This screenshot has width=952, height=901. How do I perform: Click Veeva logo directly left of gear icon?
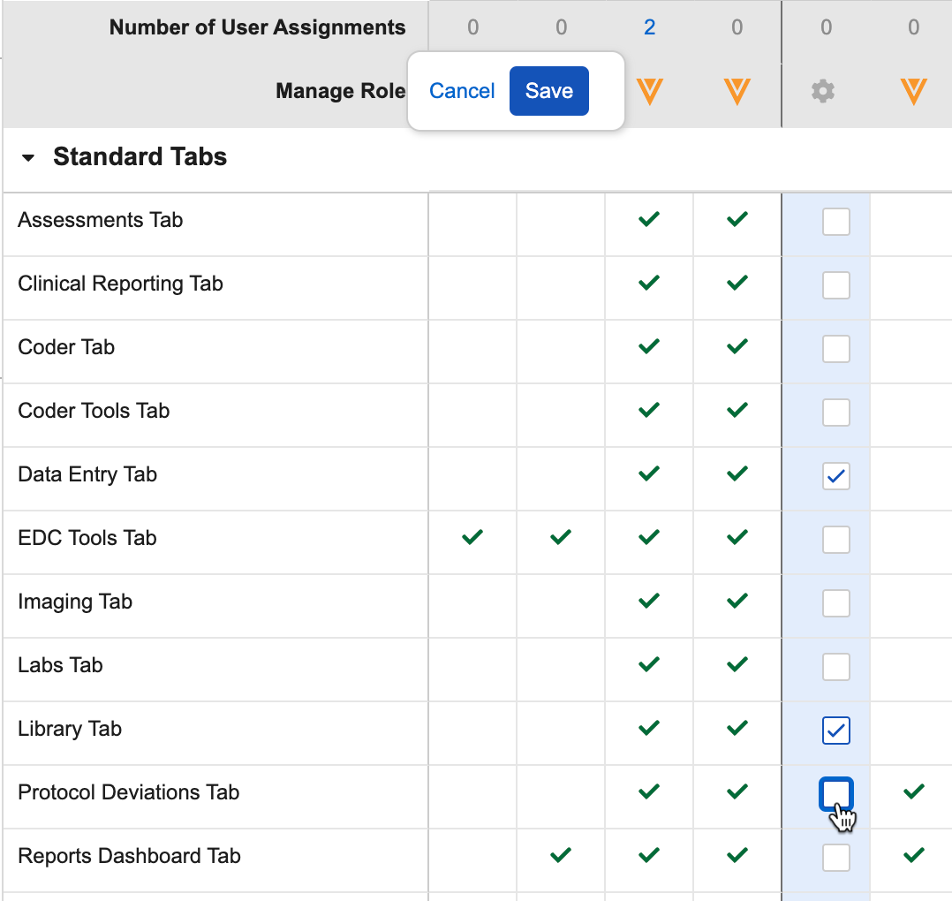737,91
